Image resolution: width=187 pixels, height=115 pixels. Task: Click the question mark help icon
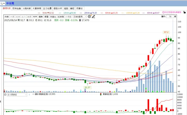(29, 95)
